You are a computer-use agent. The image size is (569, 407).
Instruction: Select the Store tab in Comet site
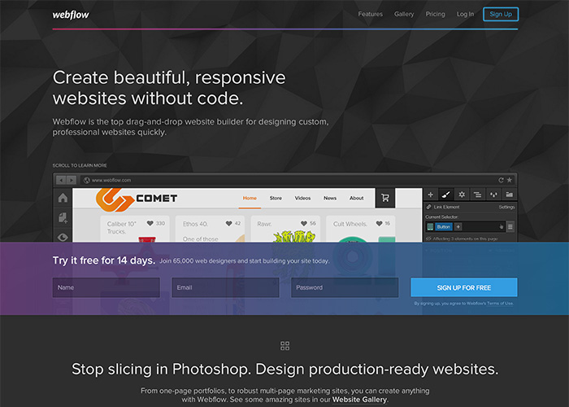pyautogui.click(x=276, y=198)
